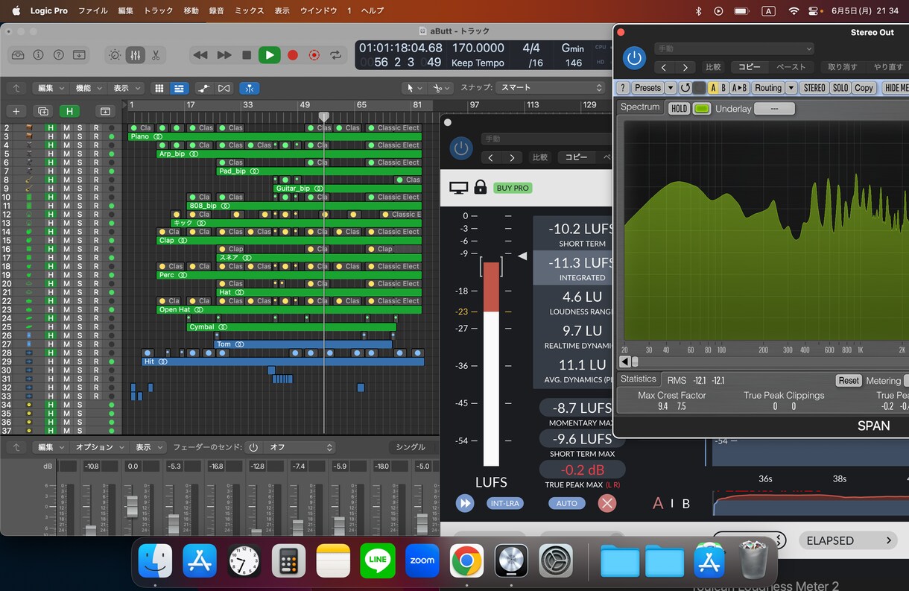This screenshot has height=591, width=909.
Task: Open the Editors scissors icon
Action: 156,55
